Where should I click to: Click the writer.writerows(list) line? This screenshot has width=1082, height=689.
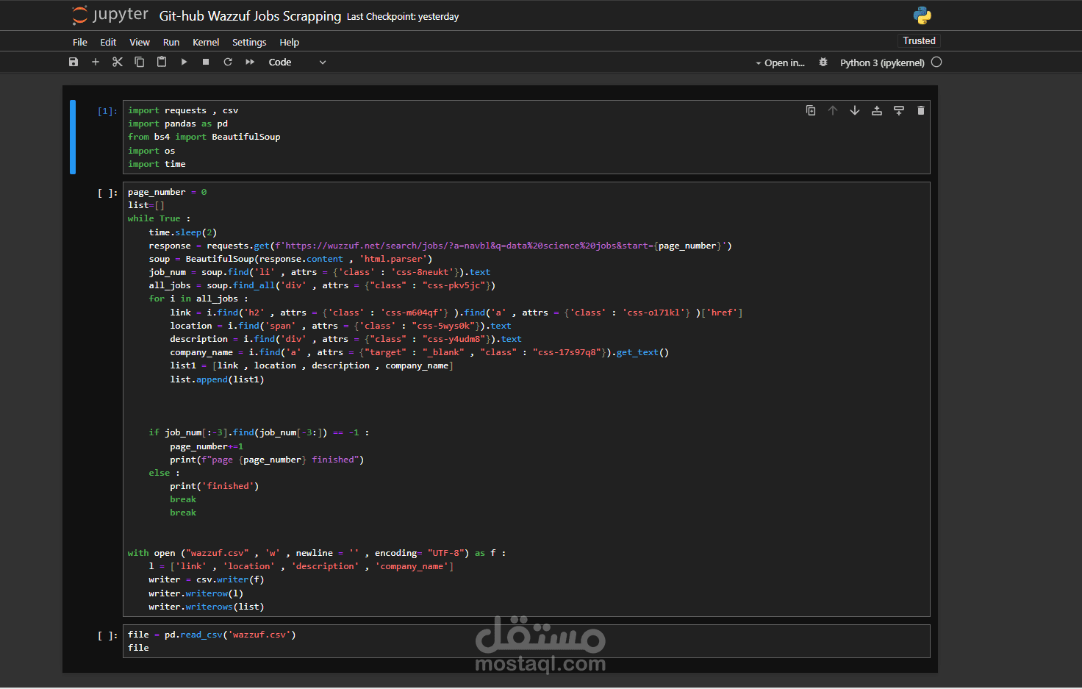[207, 607]
